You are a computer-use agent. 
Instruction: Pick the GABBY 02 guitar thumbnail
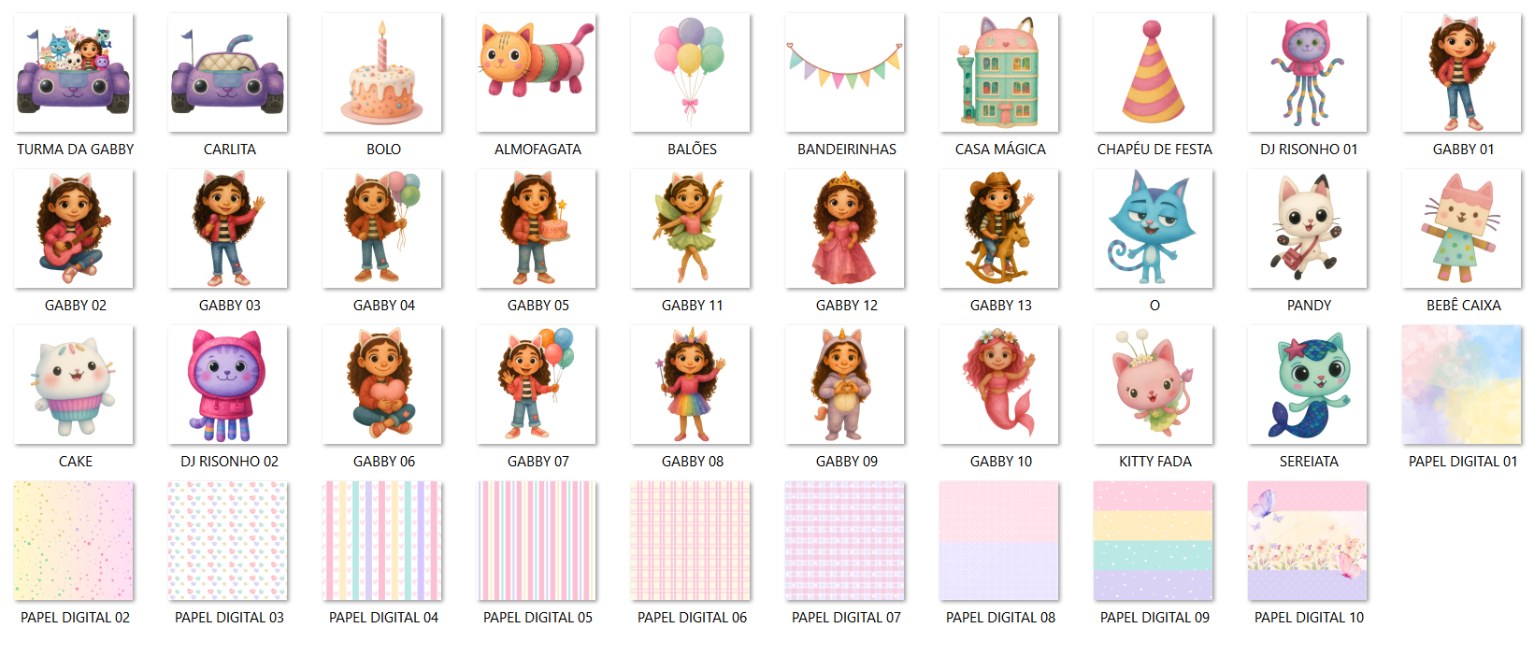coord(74,229)
